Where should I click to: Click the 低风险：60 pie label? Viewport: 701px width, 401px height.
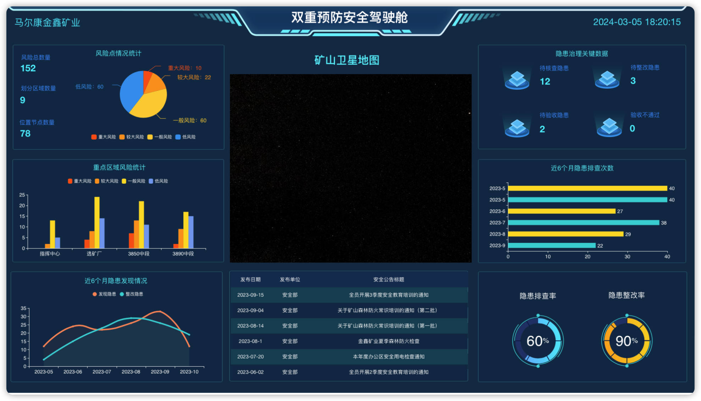pyautogui.click(x=89, y=87)
